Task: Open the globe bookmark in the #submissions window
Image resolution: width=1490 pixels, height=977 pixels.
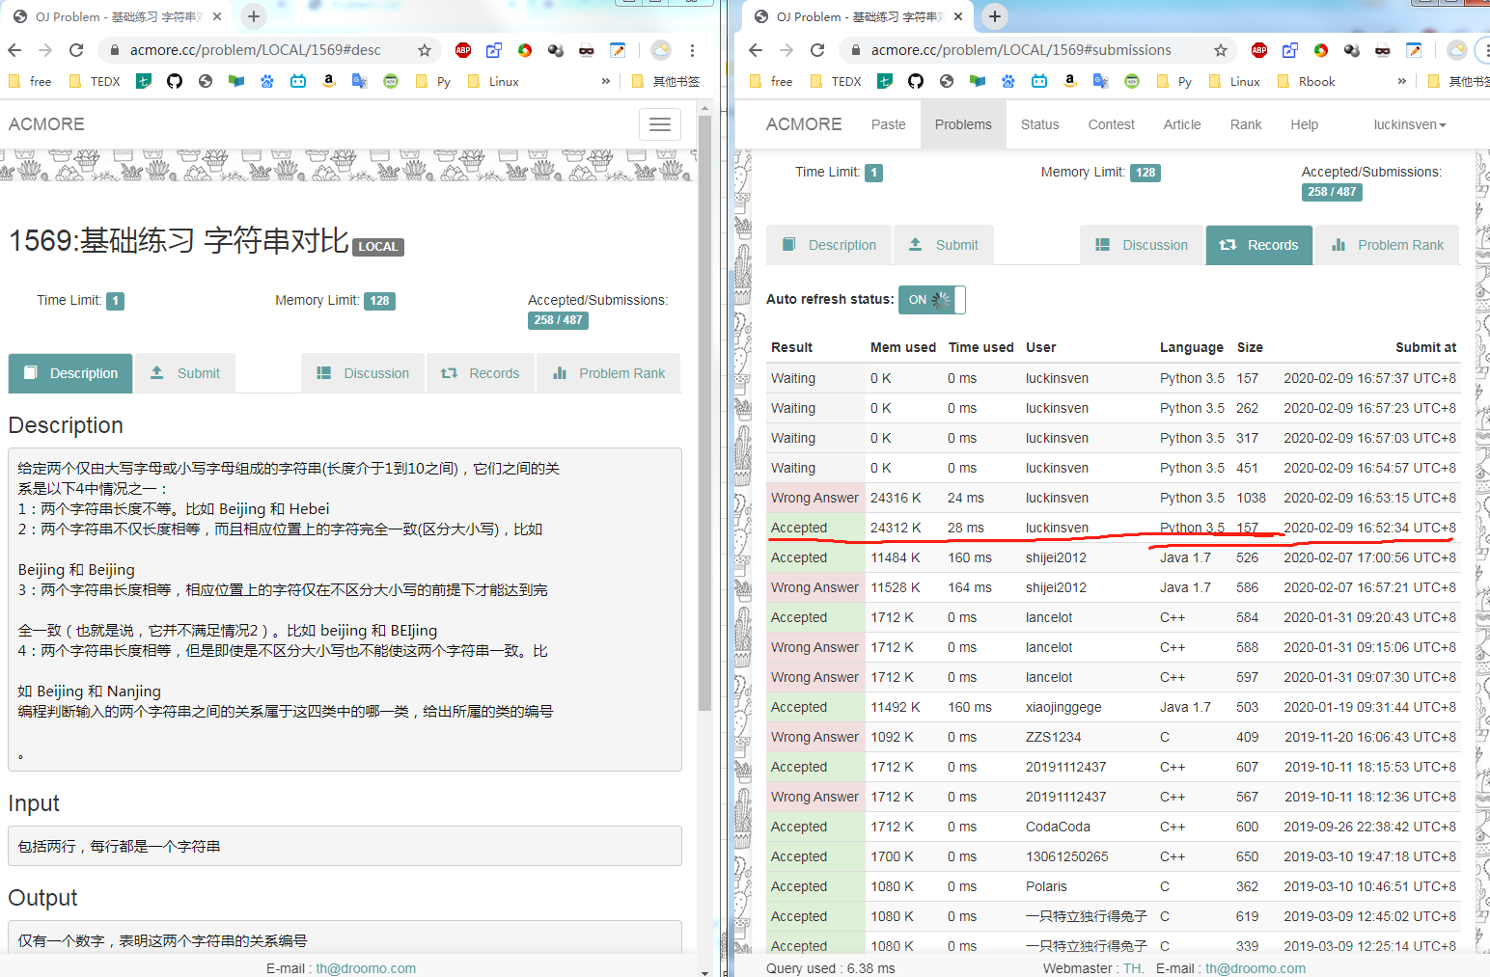Action: coord(947,81)
